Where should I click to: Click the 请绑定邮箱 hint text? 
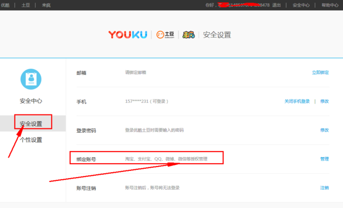tap(136, 72)
